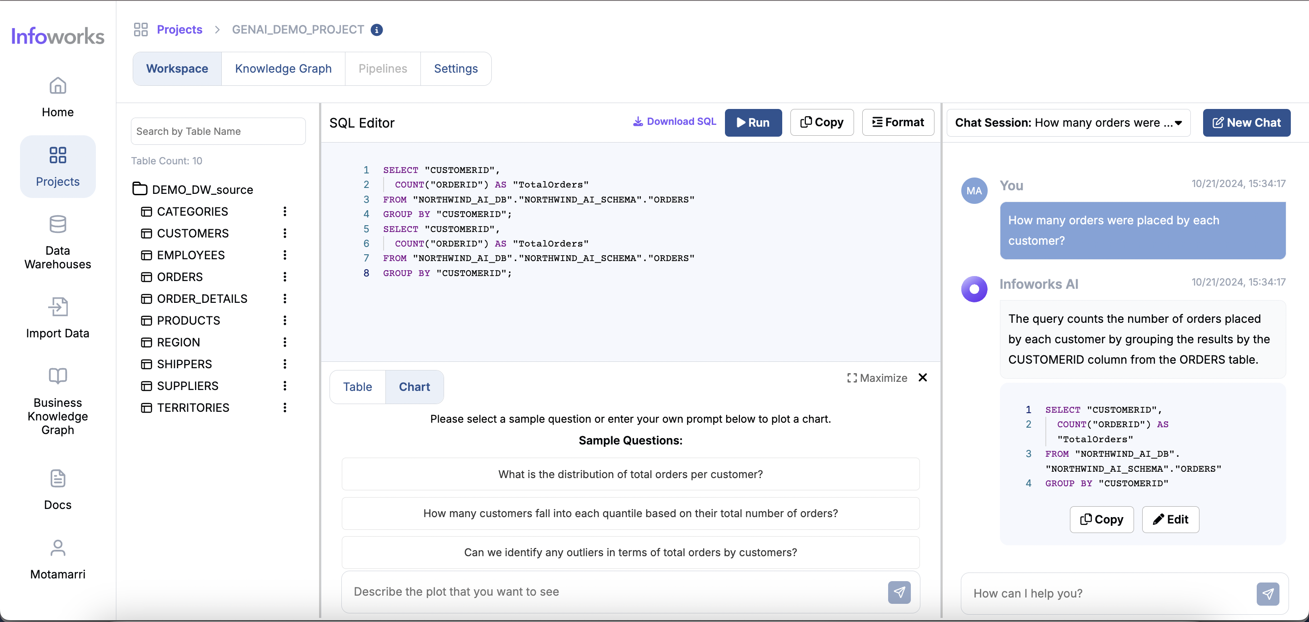Switch to the Knowledge Graph tab
The image size is (1309, 622).
click(283, 69)
